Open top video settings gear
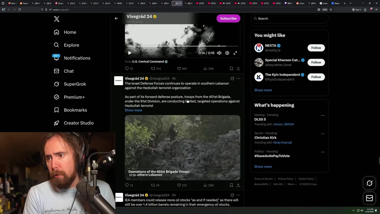This screenshot has height=214, width=380. 227,53
